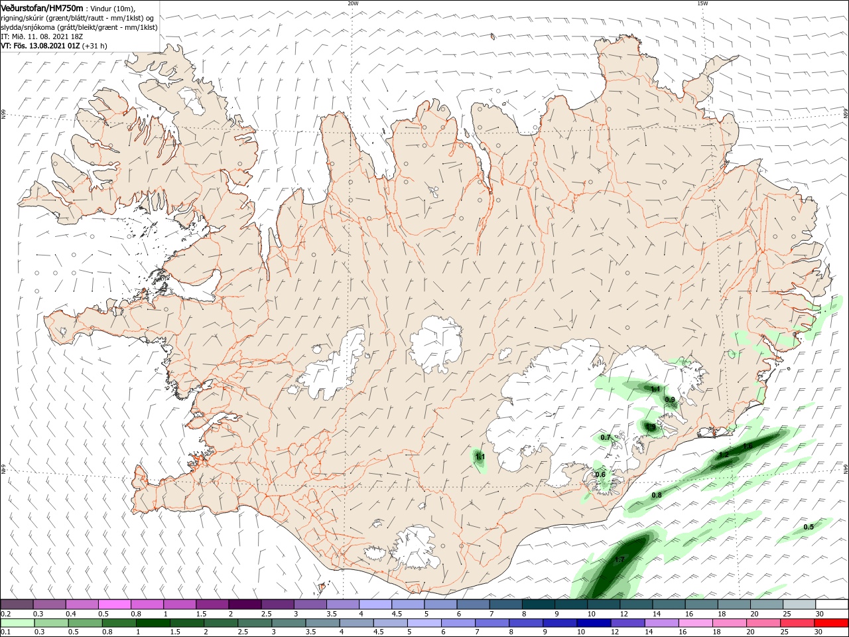Viewport: 849px width, 637px height.
Task: Click the 'rigning/skúrir' legend description line
Action: coord(78,18)
